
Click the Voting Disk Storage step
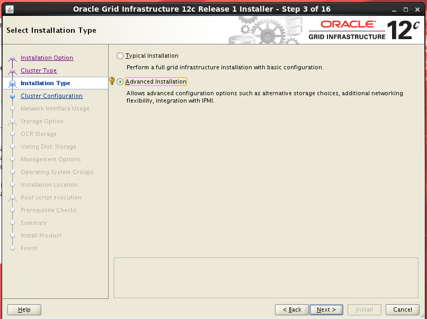(x=48, y=147)
